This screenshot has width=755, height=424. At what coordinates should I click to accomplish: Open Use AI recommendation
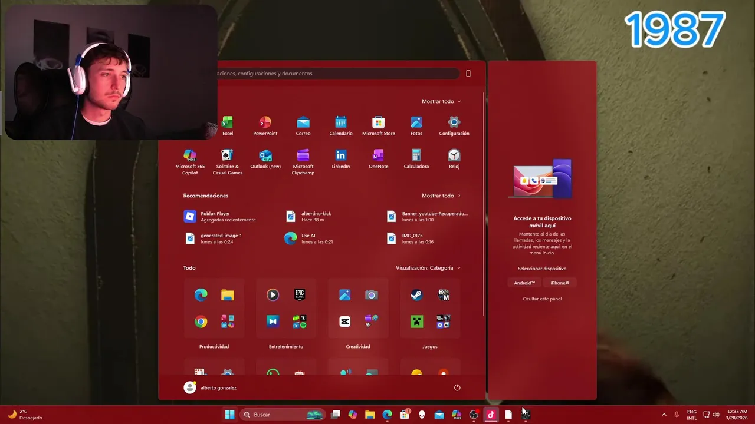[308, 238]
